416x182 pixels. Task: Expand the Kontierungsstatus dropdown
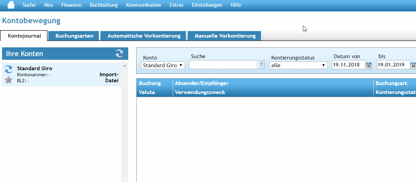point(299,65)
